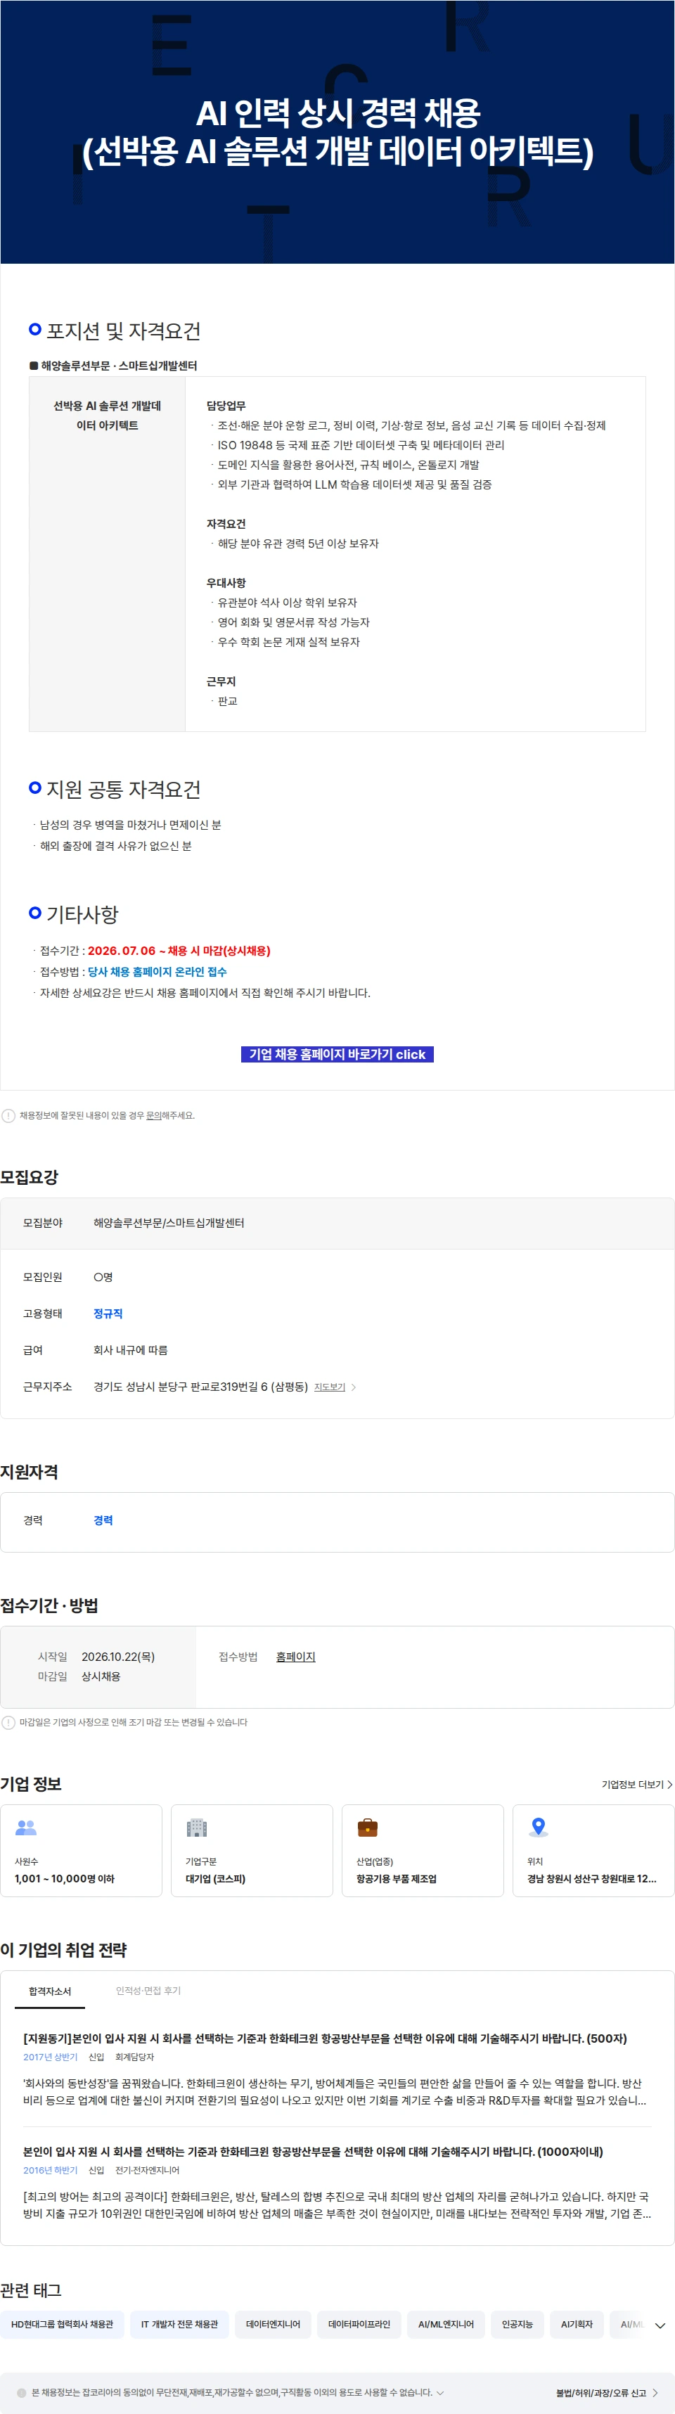Click the info icon beside 채용정보에 잘못된 내용
Viewport: 675px width, 2414px height.
(x=8, y=1115)
